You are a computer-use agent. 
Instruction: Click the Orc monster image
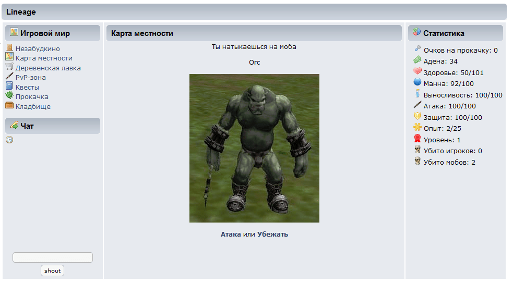(x=254, y=149)
